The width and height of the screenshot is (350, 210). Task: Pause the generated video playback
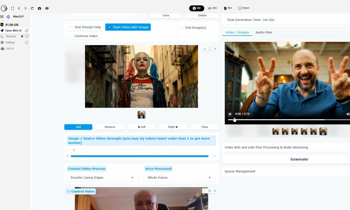point(229,114)
